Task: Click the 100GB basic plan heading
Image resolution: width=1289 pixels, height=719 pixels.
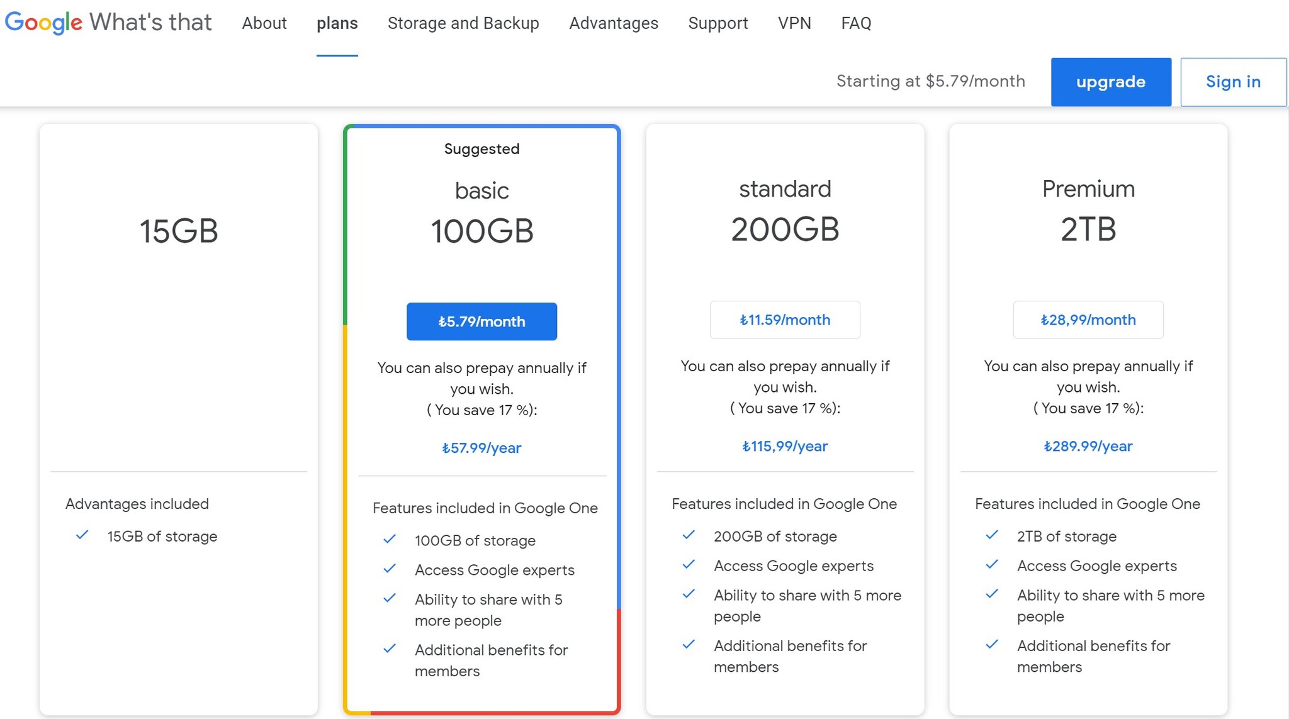Action: [481, 231]
